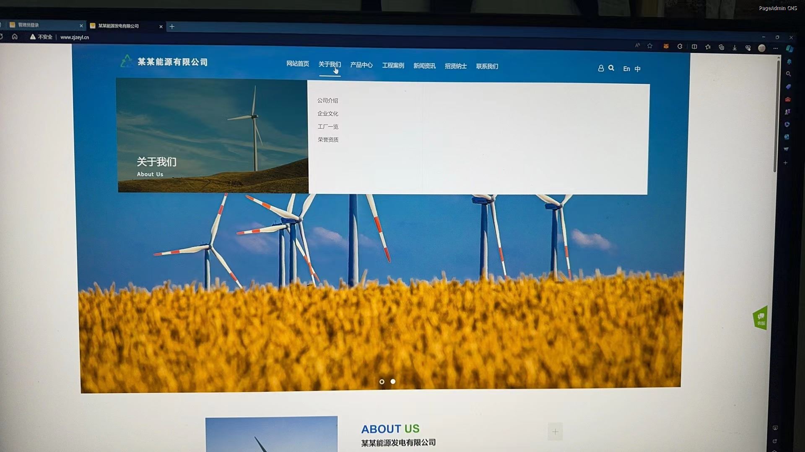Select first carousel slide dot
The height and width of the screenshot is (452, 805).
[x=382, y=382]
